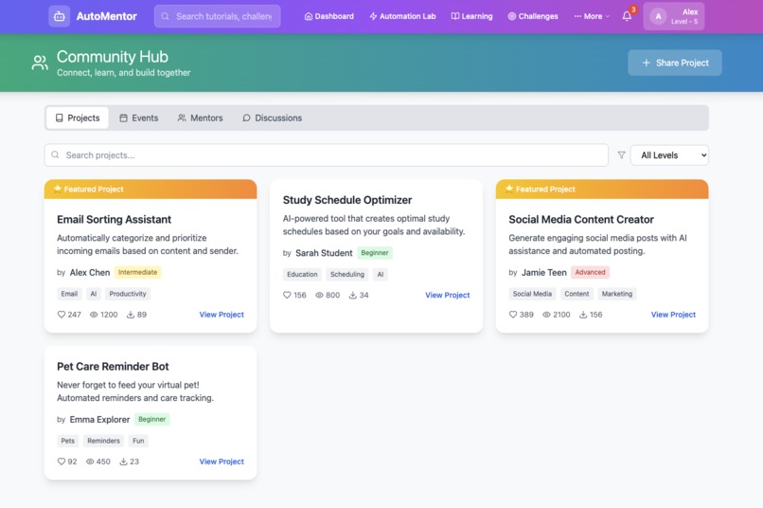Viewport: 763px width, 508px height.
Task: Click the filter funnel icon
Action: click(621, 154)
